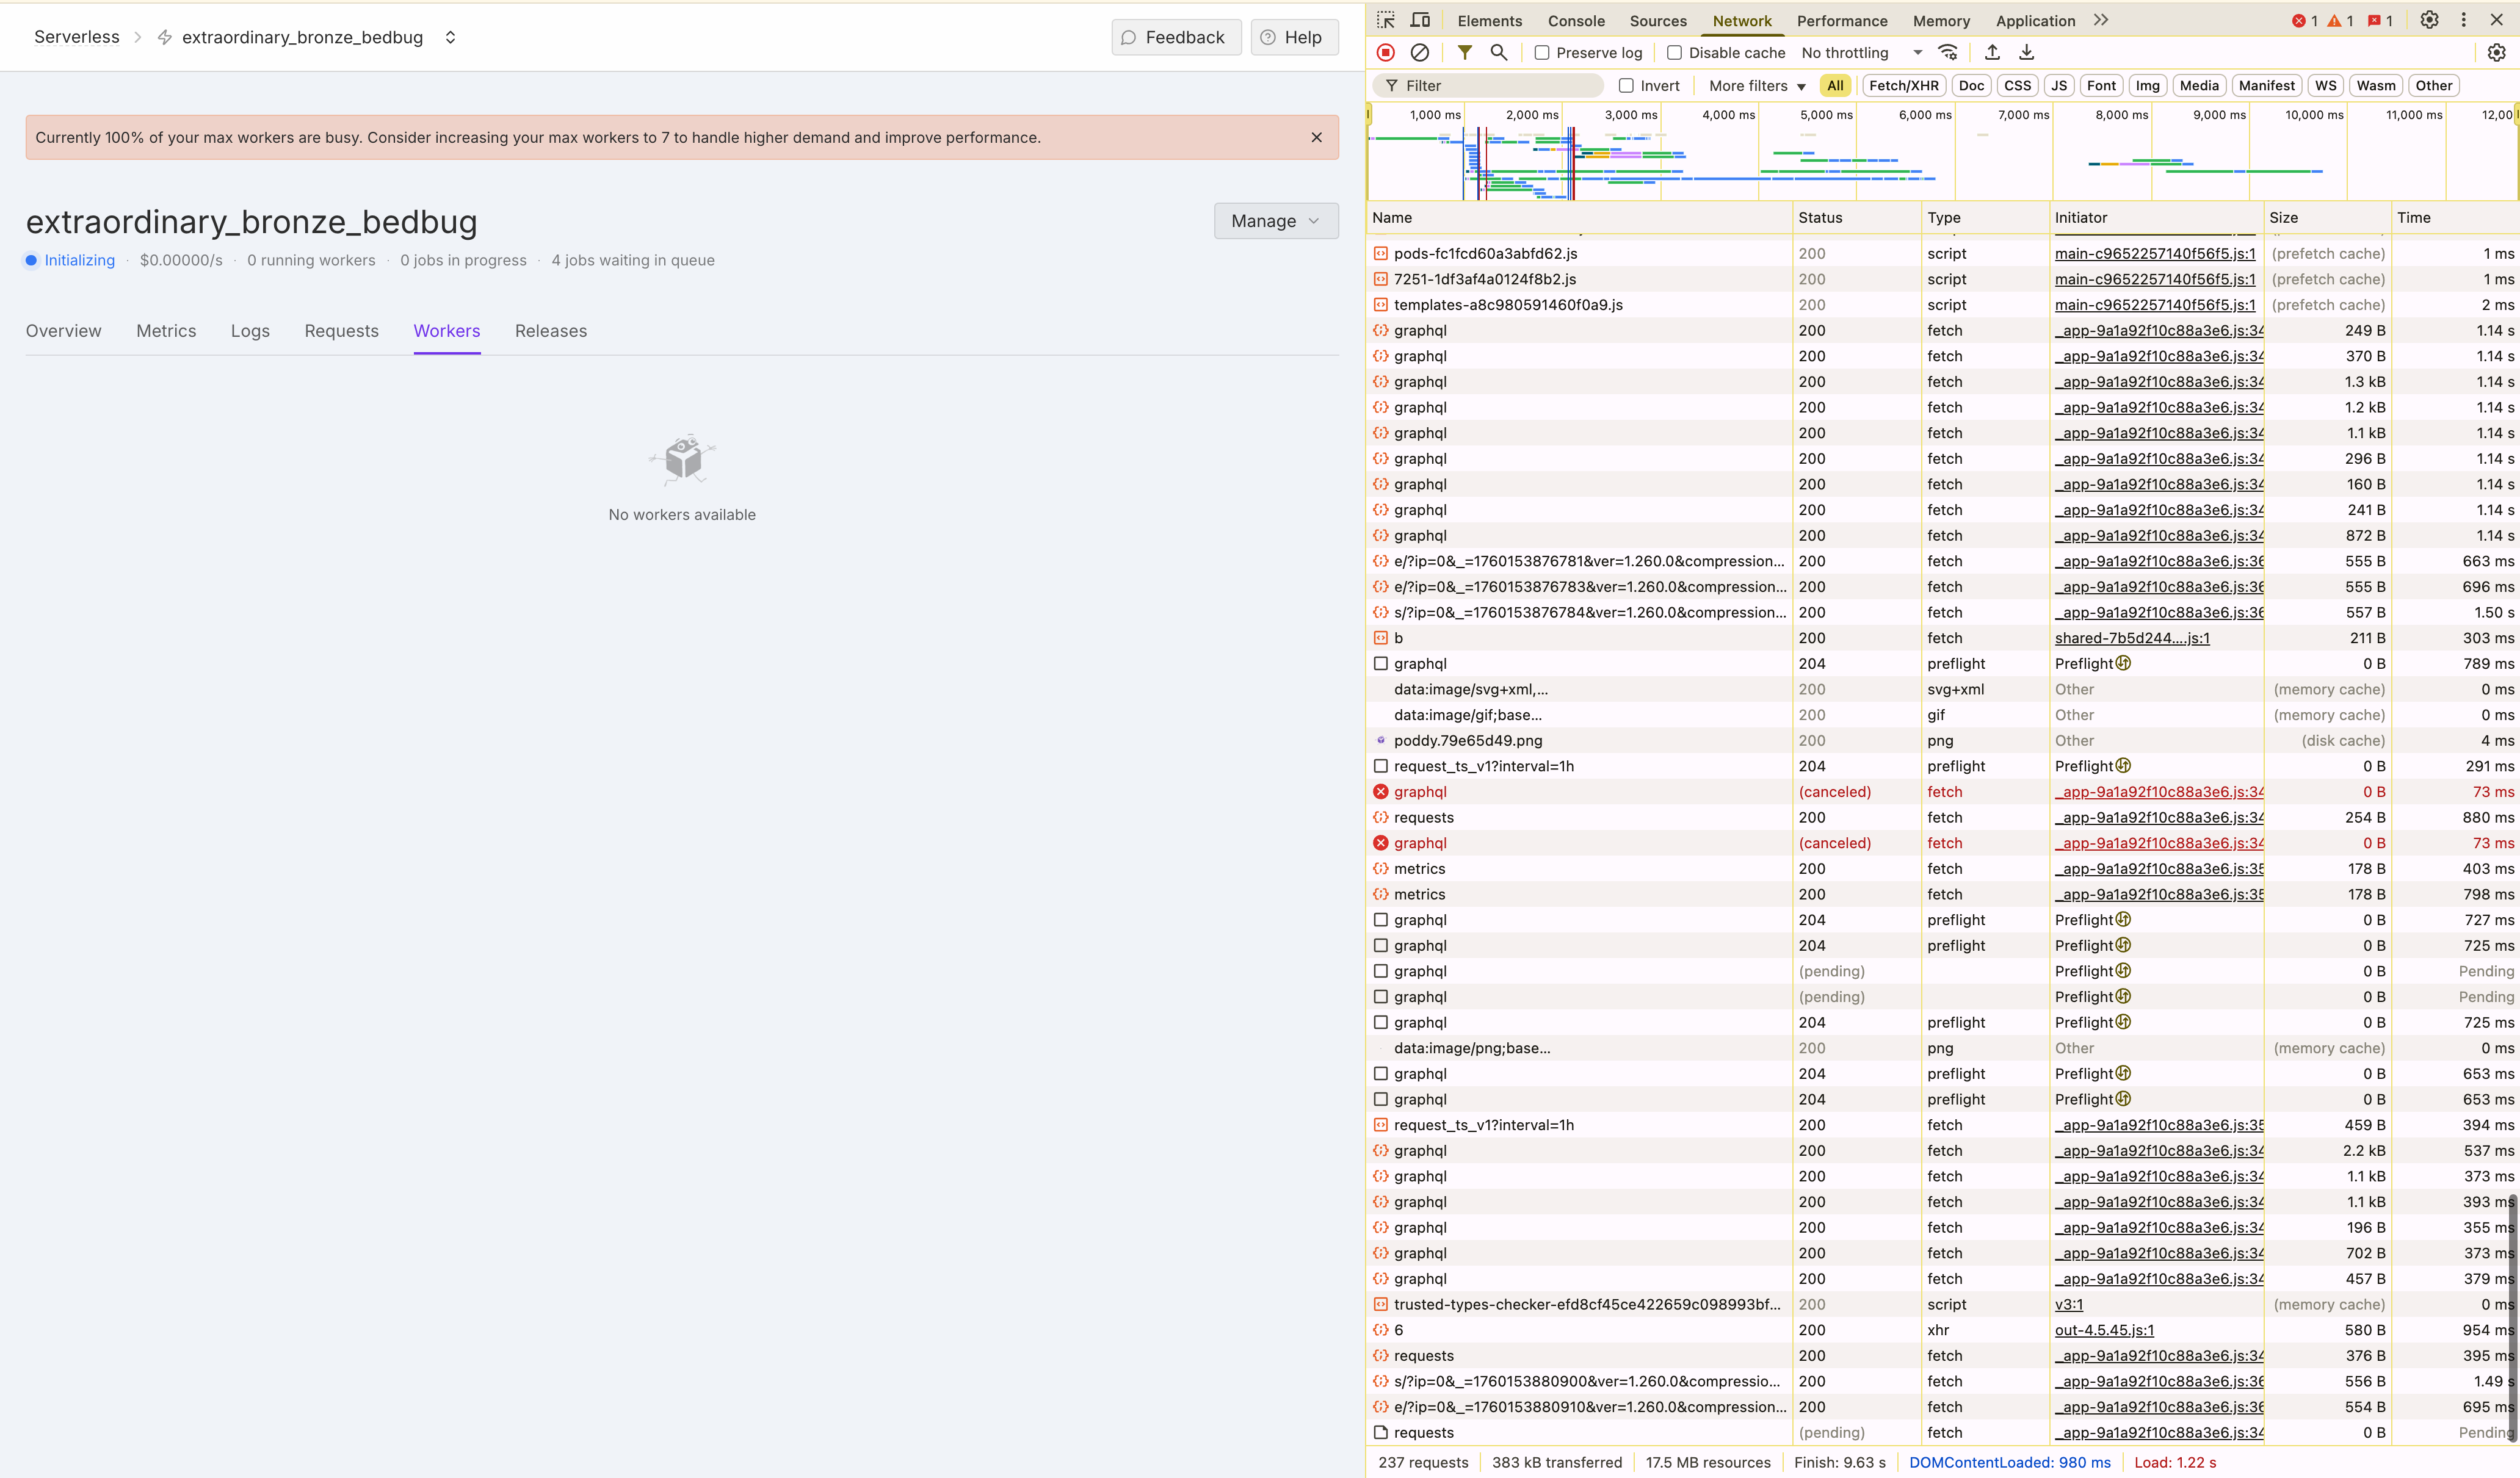This screenshot has width=2520, height=1478.
Task: Open the Manage dropdown button
Action: (1275, 221)
